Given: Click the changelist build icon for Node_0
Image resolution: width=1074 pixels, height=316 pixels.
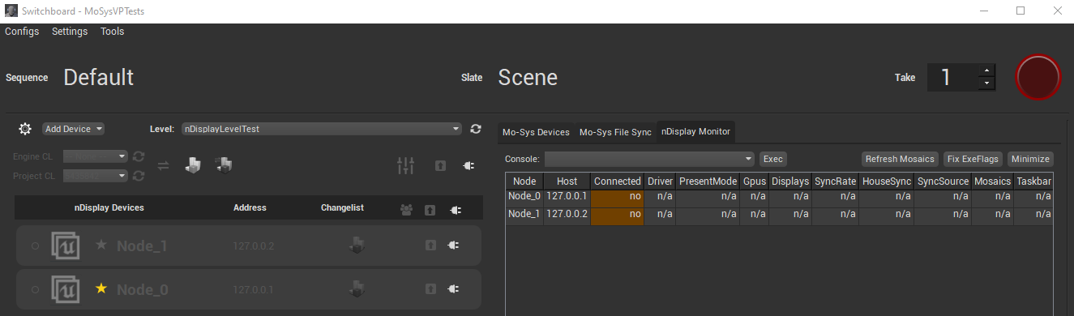Looking at the screenshot, I should [356, 289].
